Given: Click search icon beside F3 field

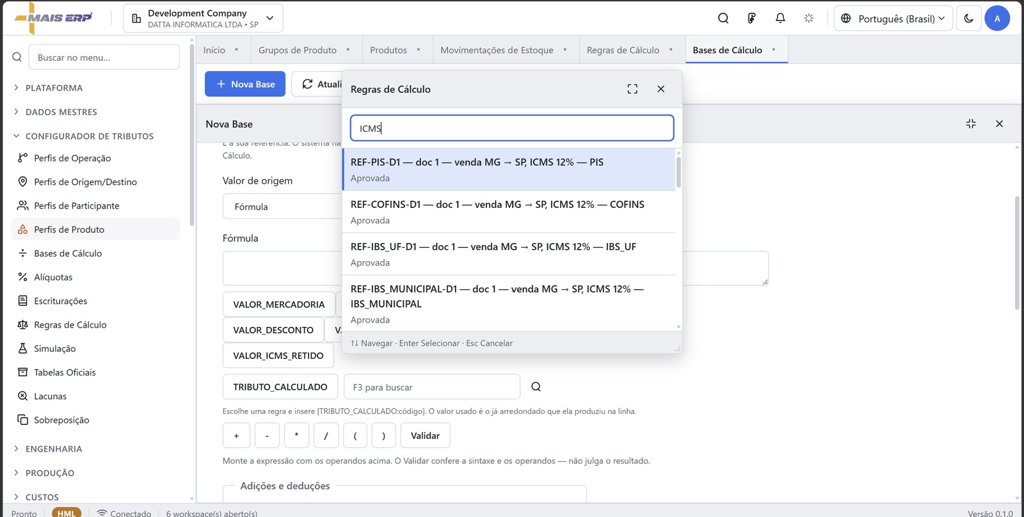Looking at the screenshot, I should [536, 386].
